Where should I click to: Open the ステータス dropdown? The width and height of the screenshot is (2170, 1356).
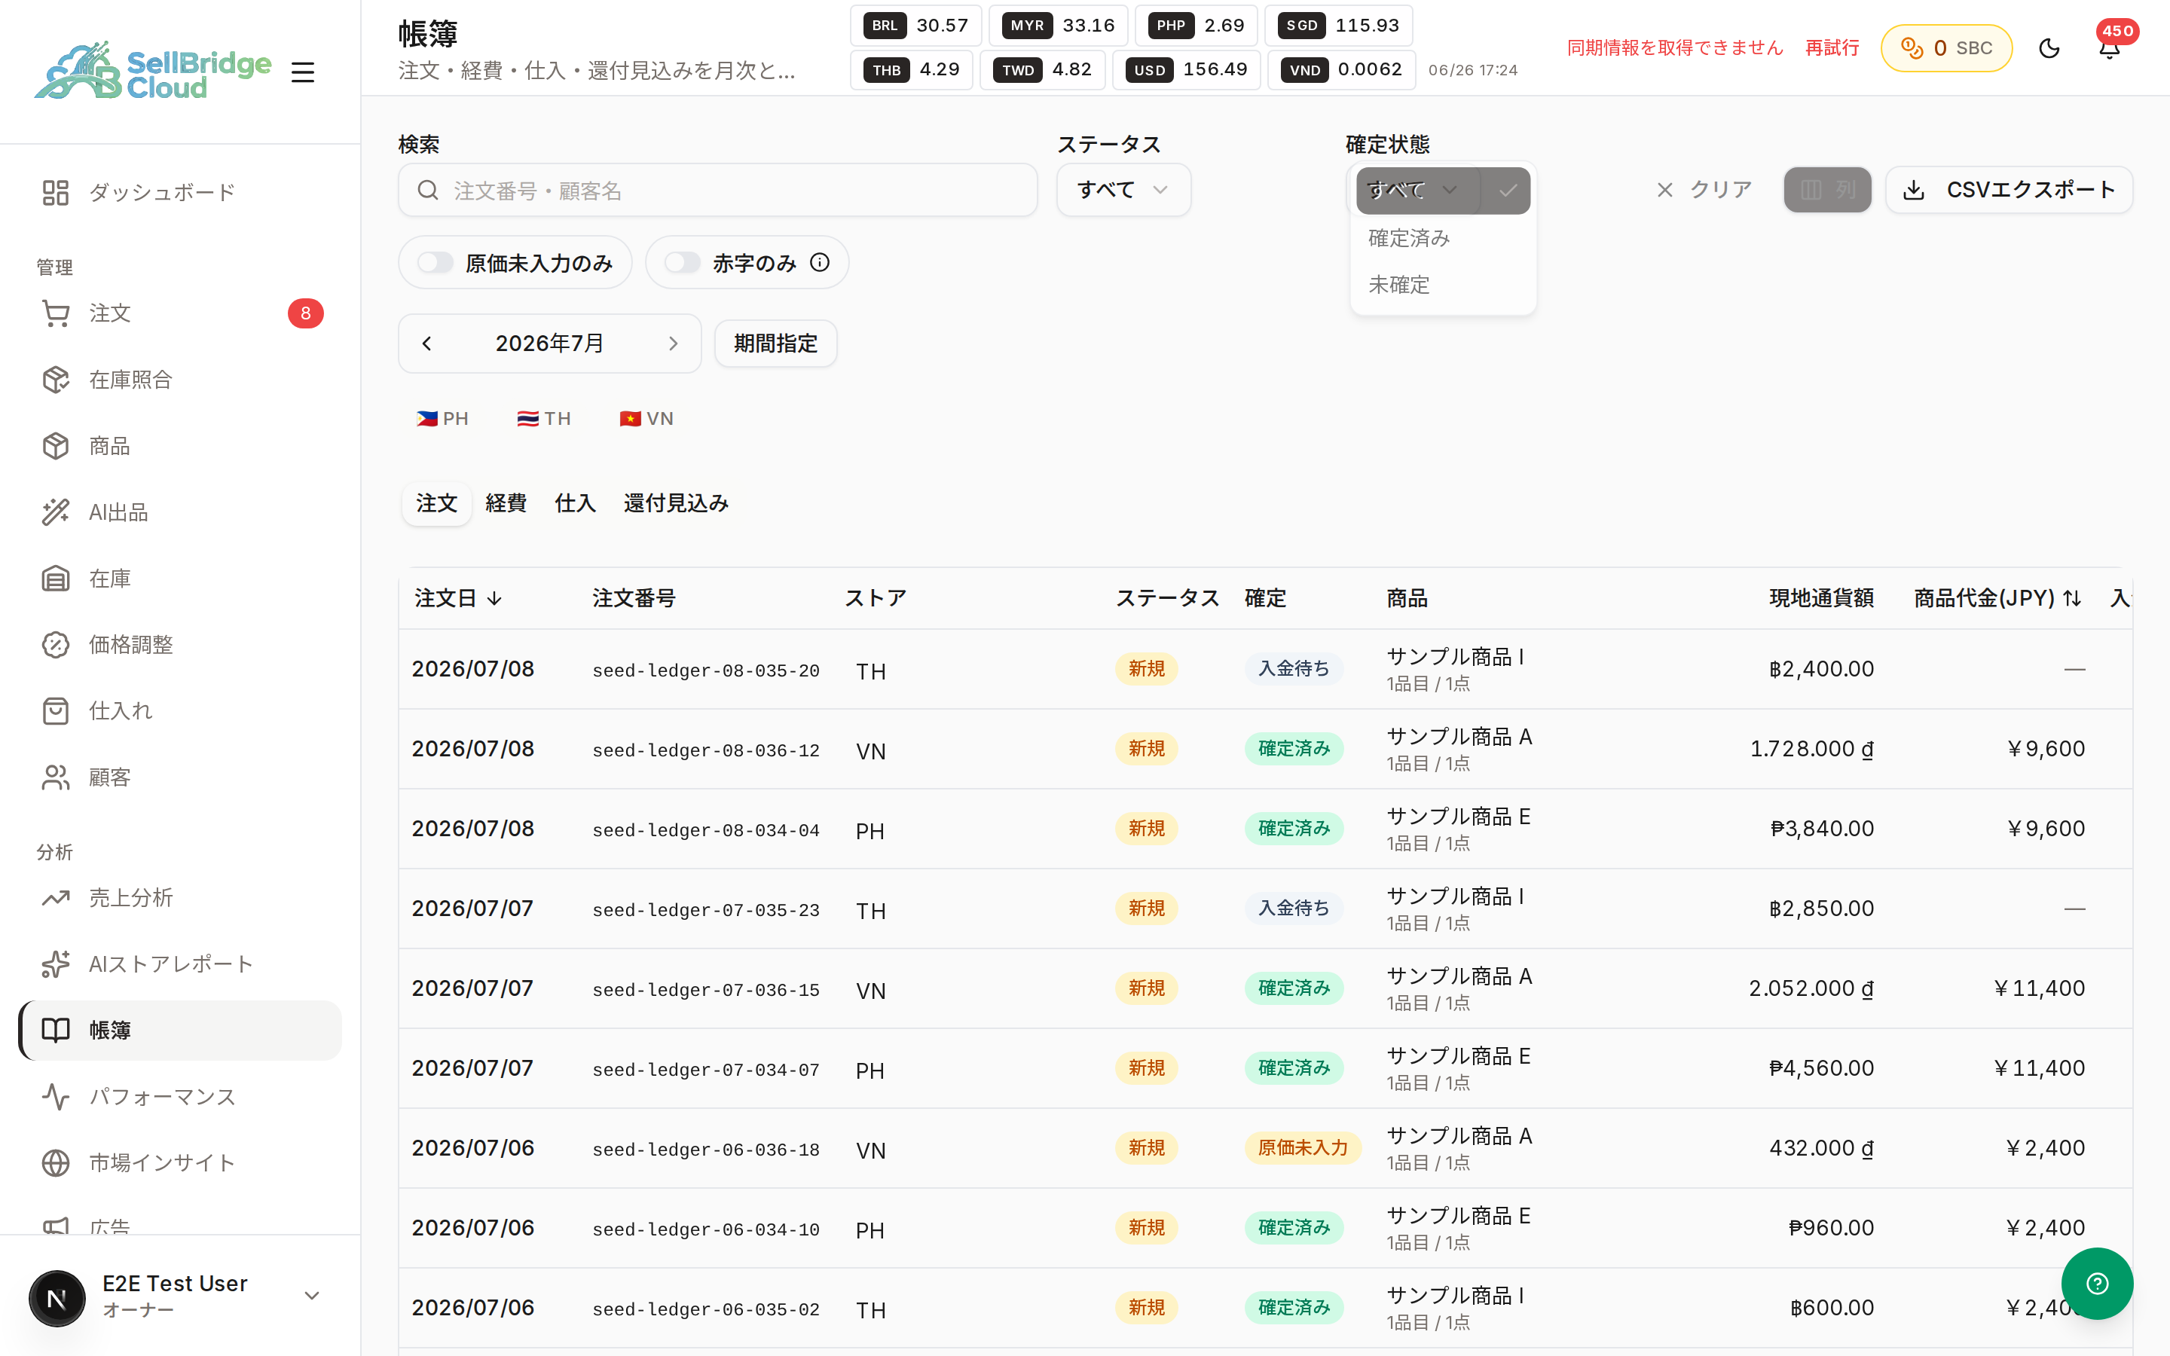click(1123, 189)
